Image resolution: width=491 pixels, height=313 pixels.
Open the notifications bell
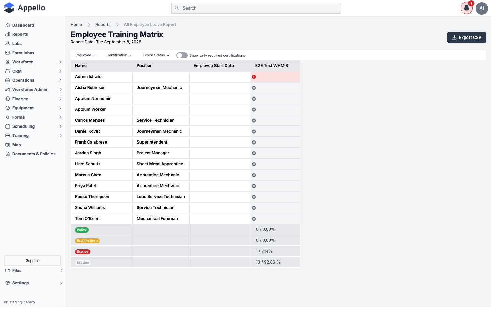[x=466, y=8]
